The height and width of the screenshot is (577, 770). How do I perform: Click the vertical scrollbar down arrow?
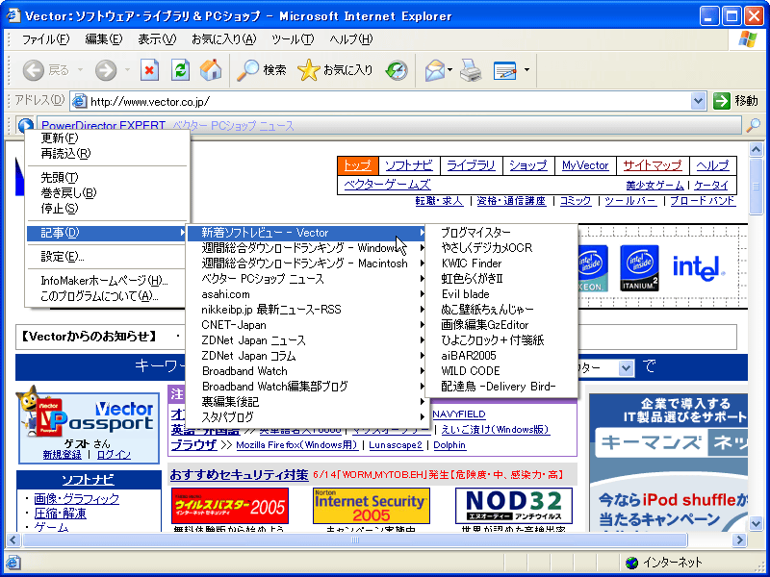tap(756, 523)
